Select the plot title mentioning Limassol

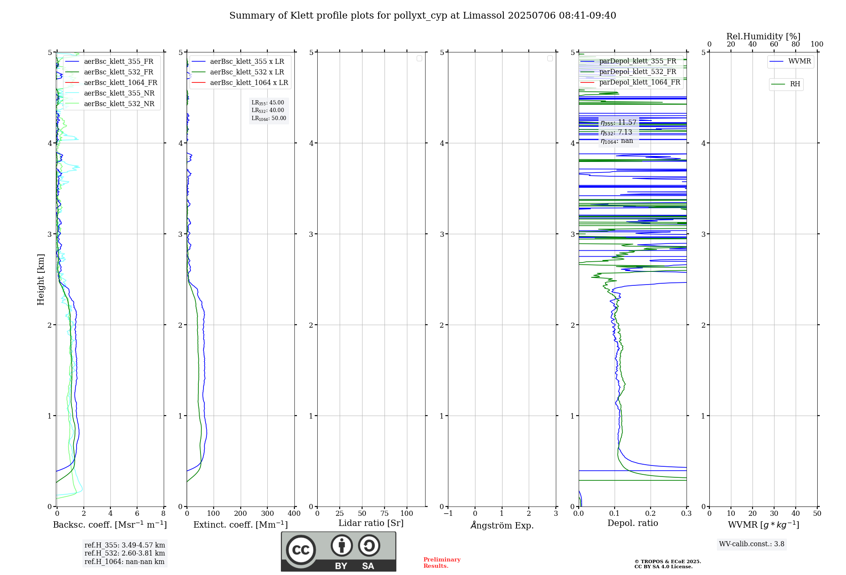423,16
